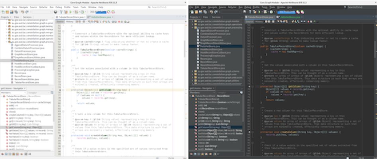Image resolution: width=377 pixels, height=159 pixels.
Task: Click Profile Project icon in light window
Action: [x=82, y=12]
